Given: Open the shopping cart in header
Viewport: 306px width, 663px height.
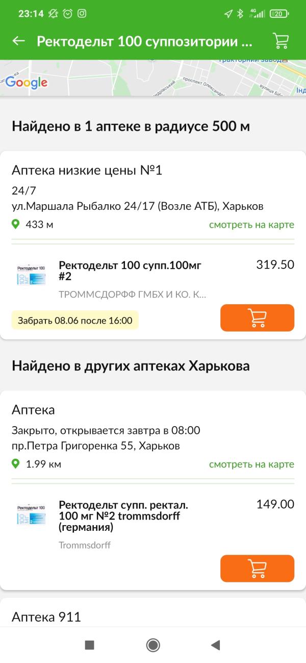Looking at the screenshot, I should (281, 41).
